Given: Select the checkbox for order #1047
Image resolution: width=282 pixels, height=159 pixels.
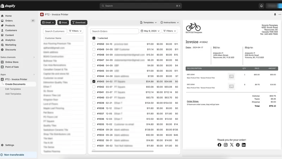Looking at the screenshot, I should [94, 60].
